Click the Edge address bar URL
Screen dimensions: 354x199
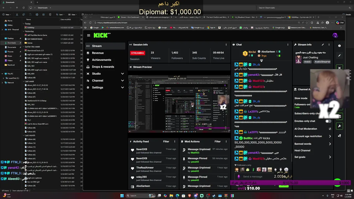pos(112,23)
